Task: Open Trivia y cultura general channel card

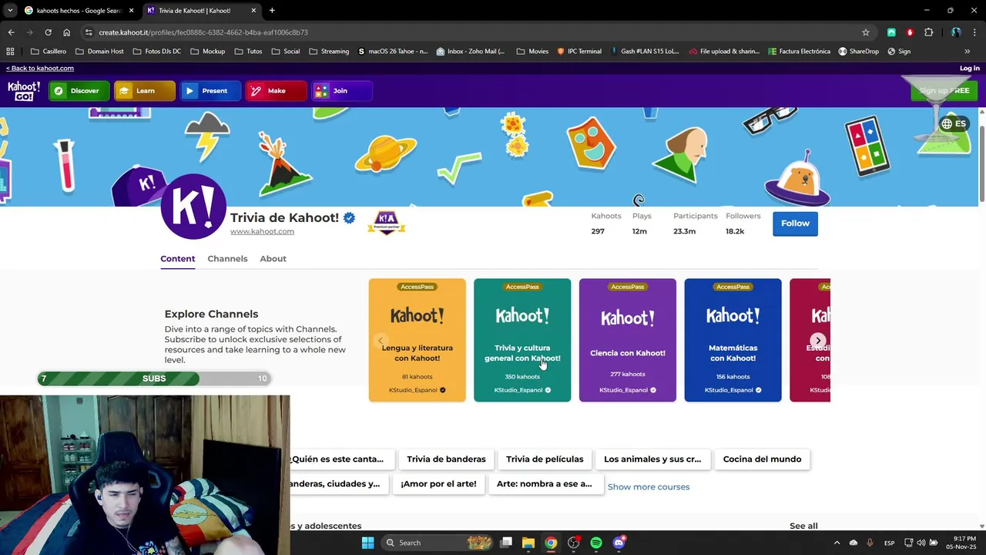Action: tap(522, 340)
